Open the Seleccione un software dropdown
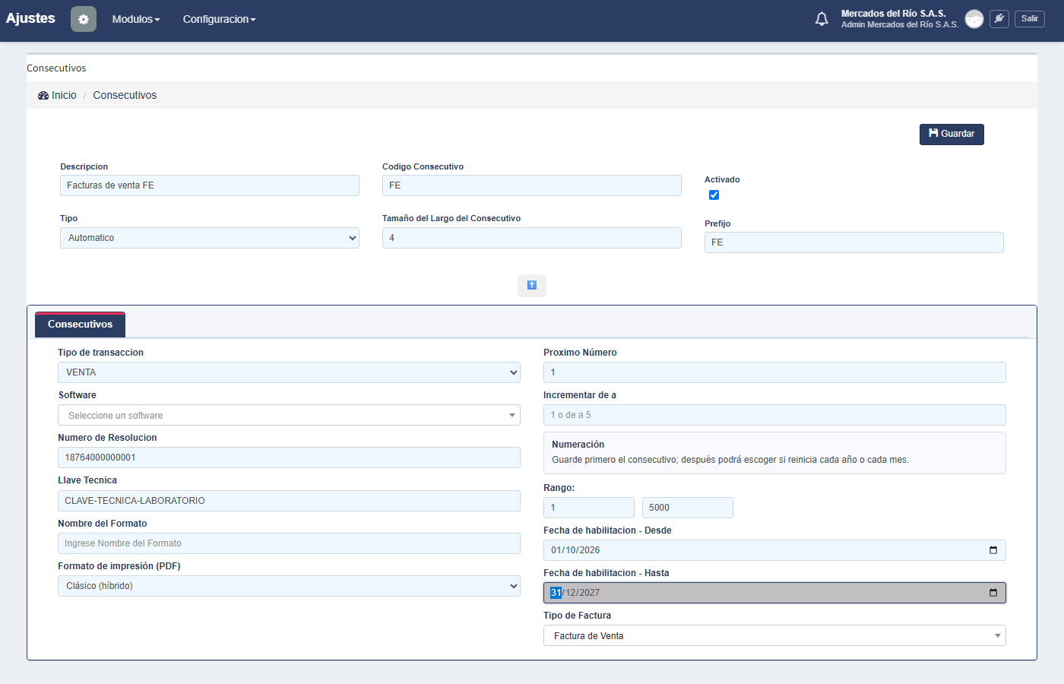1064x684 pixels. point(289,415)
